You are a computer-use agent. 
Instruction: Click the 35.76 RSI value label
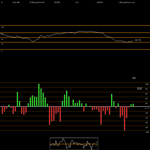click(x=138, y=40)
